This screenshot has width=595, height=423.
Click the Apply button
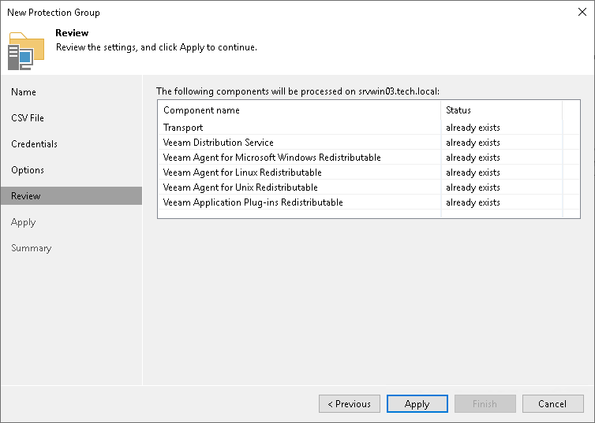pos(417,403)
